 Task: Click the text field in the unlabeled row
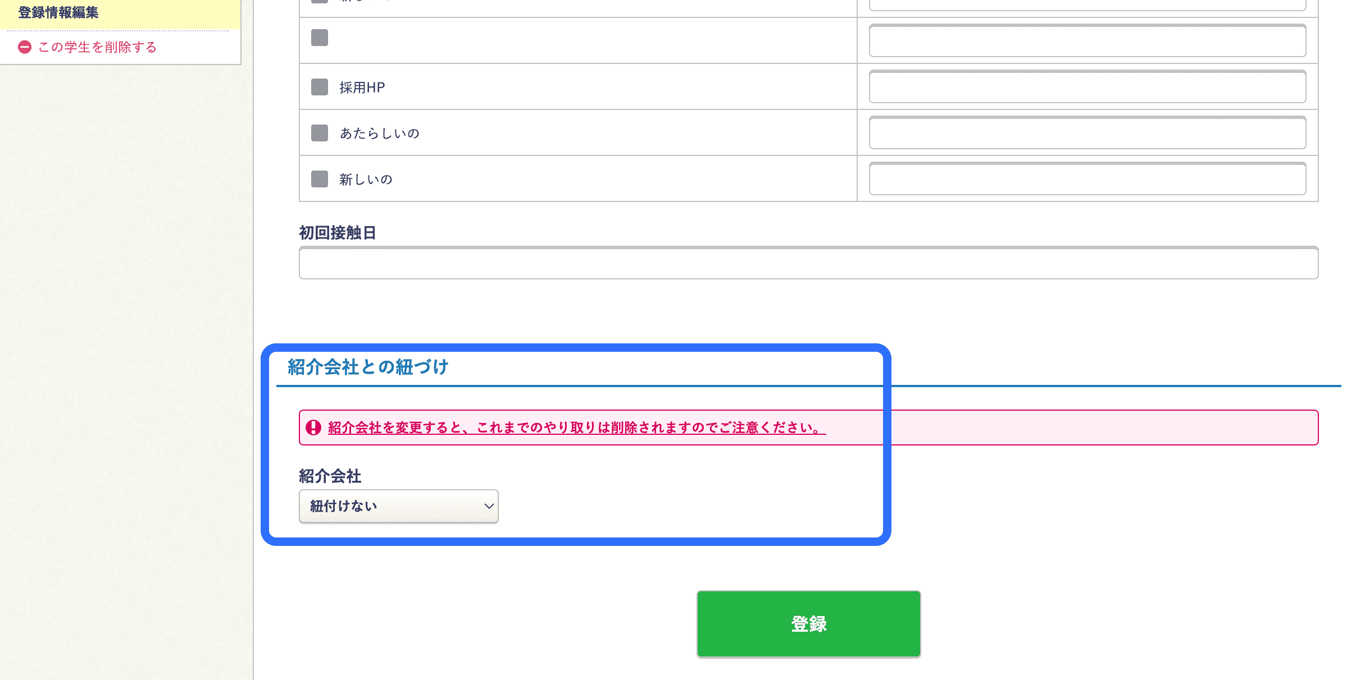click(x=1087, y=41)
